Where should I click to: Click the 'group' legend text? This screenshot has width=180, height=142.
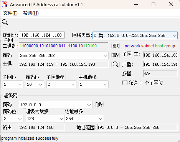pos(170,46)
